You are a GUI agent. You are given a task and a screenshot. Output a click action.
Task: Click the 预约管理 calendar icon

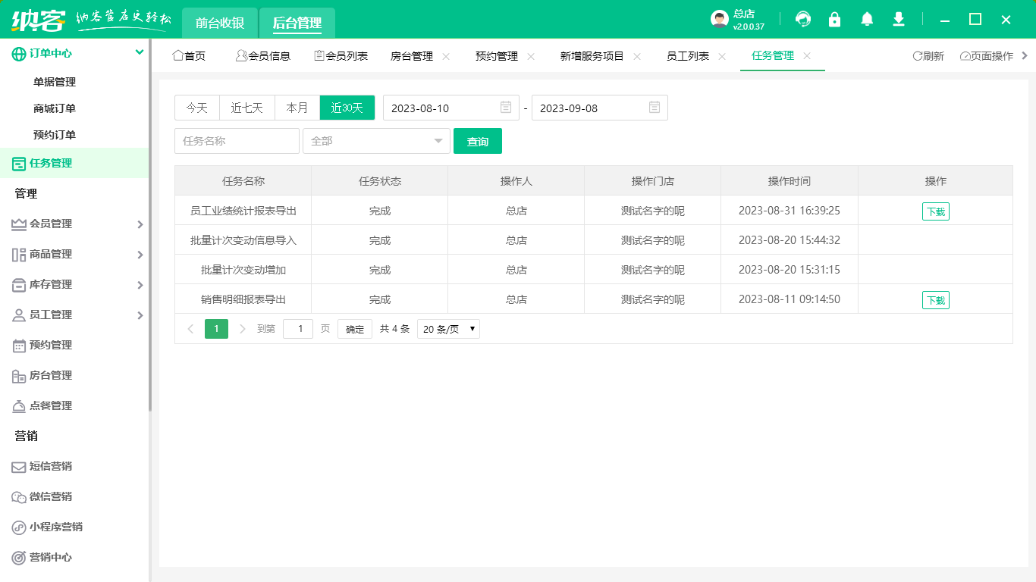[x=19, y=345]
